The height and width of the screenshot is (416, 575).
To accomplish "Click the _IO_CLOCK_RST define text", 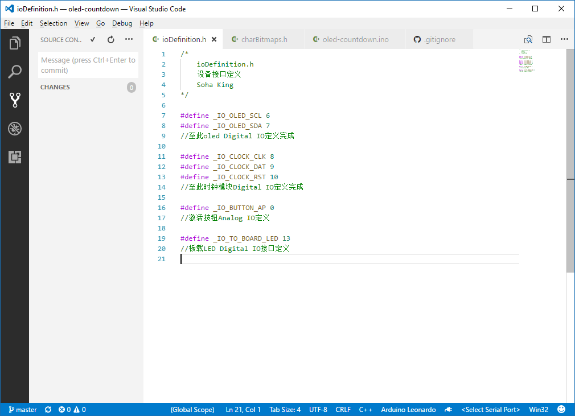I will tap(240, 176).
